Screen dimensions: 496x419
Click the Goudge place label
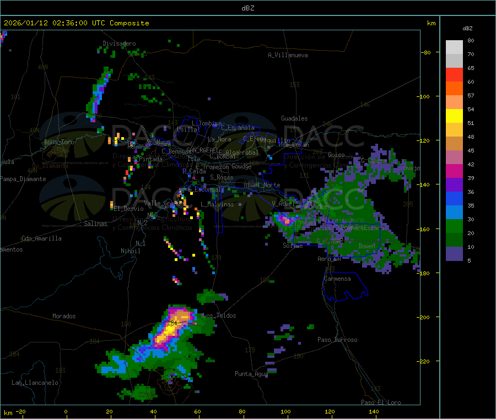pos(241,166)
